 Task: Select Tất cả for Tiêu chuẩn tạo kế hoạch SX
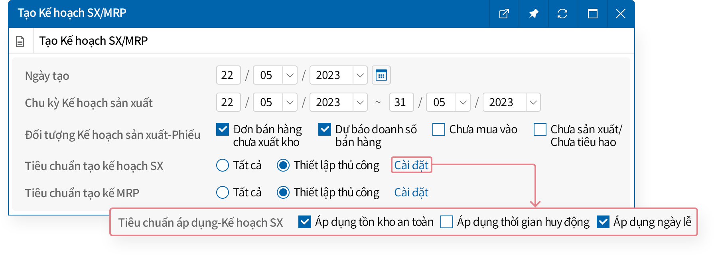tap(223, 165)
